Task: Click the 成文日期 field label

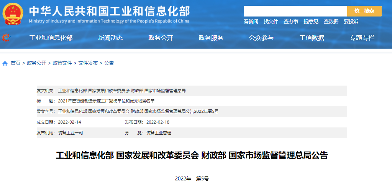Action: pos(46,122)
